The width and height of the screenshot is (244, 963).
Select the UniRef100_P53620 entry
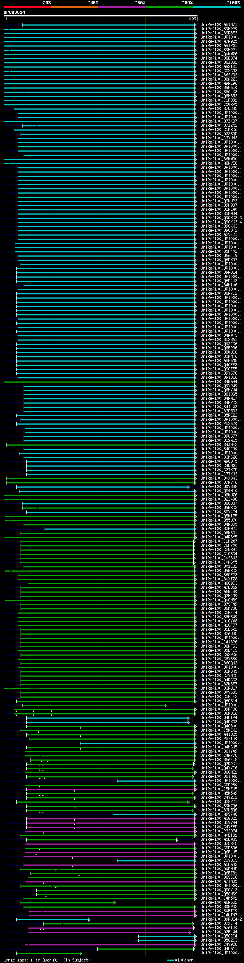pos(219,423)
